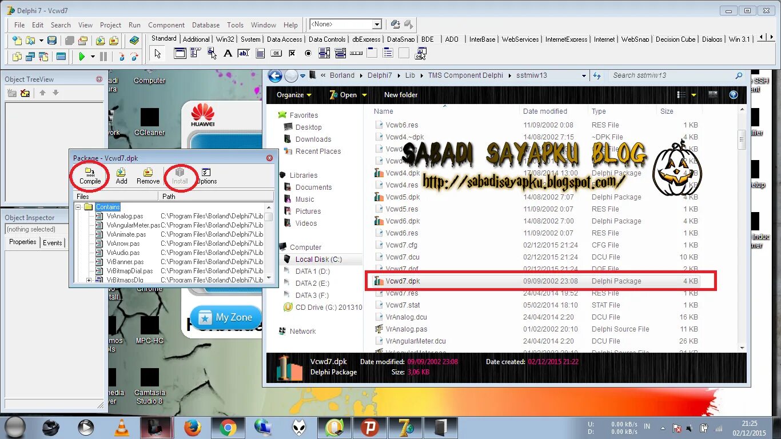Click Remove File from Project toolbar icon
This screenshot has height=439, width=781.
pos(114,41)
